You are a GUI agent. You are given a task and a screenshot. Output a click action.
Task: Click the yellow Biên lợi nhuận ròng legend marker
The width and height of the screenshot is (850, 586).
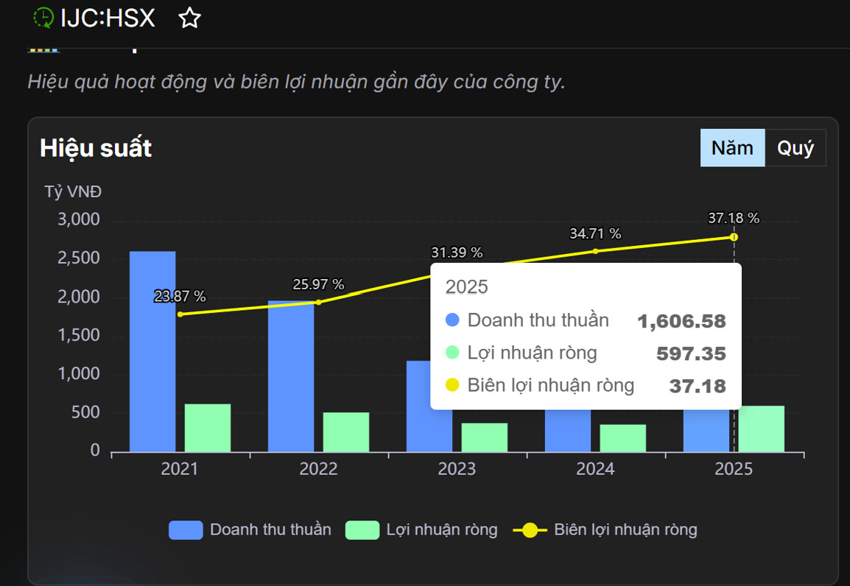point(530,530)
